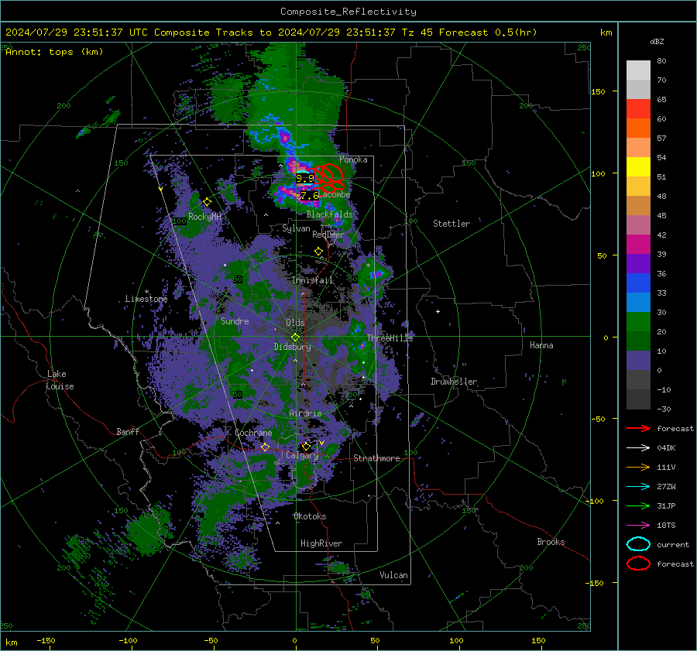697x651 pixels.
Task: Click the yellow diamond marker below RedDeer
Action: click(x=318, y=252)
